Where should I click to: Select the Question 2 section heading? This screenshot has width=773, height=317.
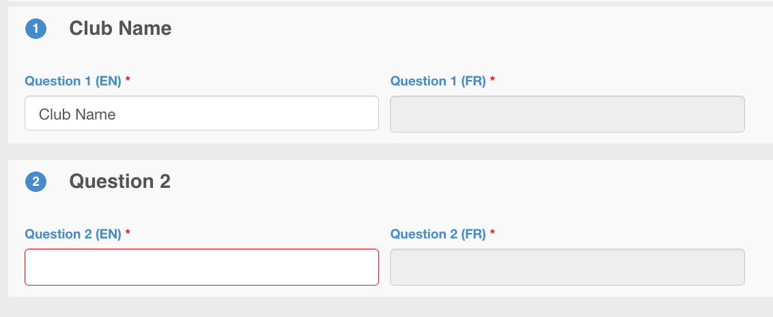[120, 181]
